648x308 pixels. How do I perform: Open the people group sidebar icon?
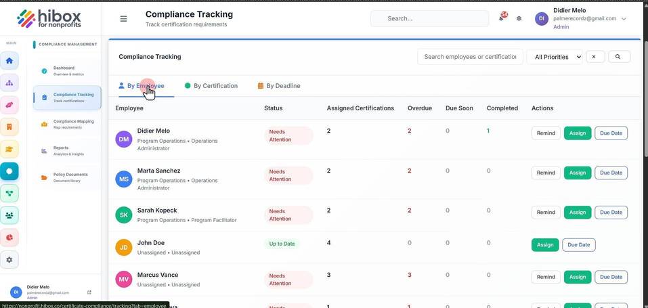click(9, 215)
